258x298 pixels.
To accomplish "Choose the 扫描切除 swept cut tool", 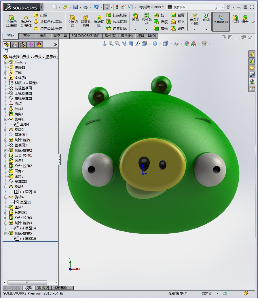I will pos(117,15).
